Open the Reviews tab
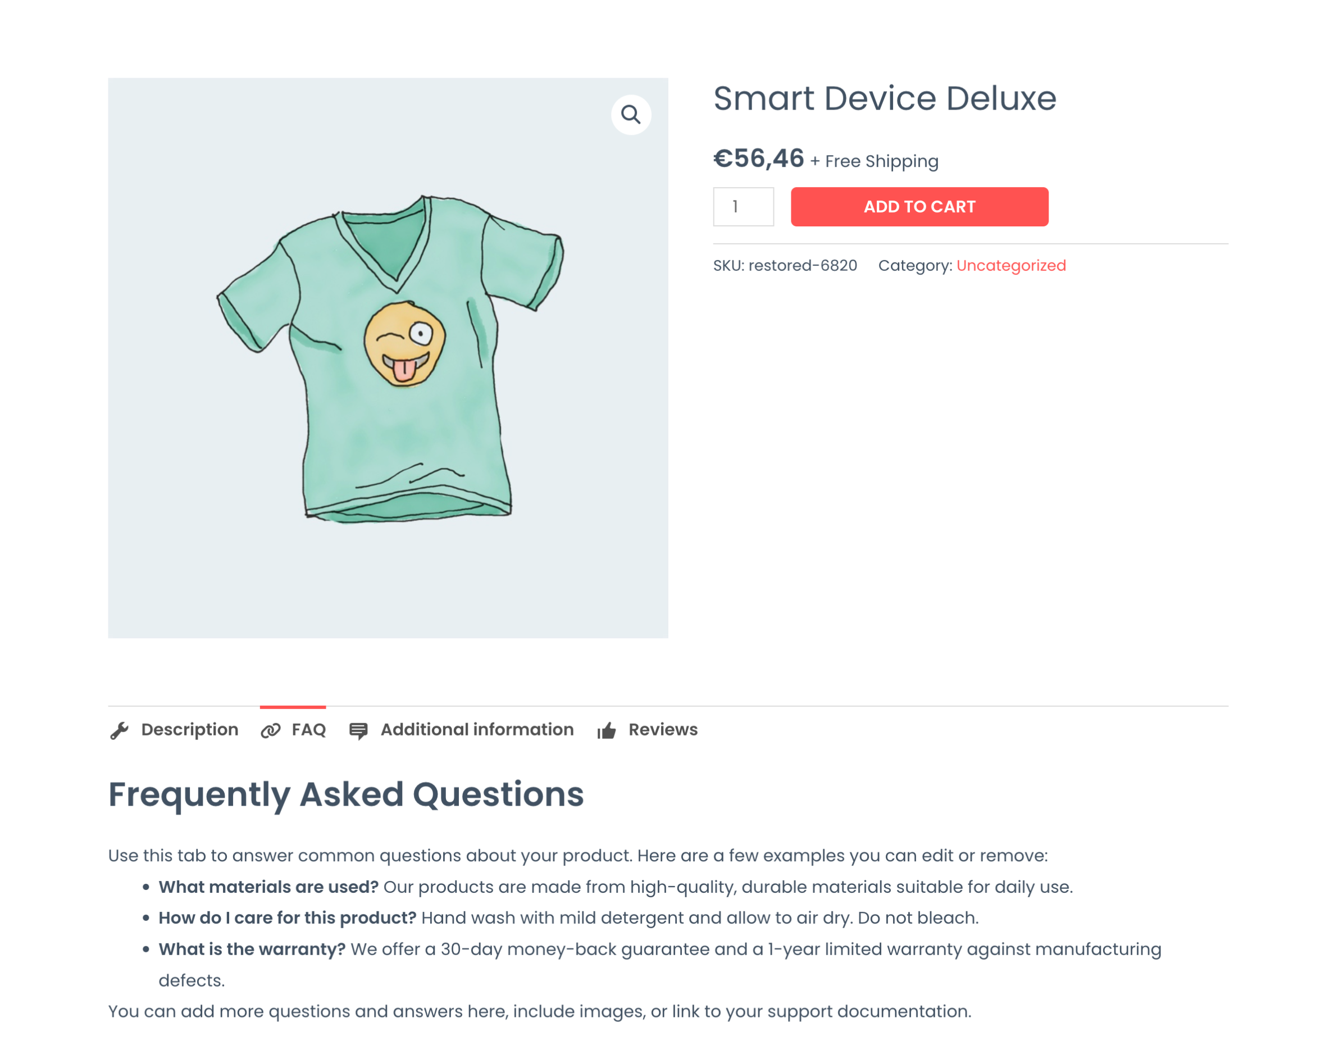The height and width of the screenshot is (1063, 1339). [663, 729]
